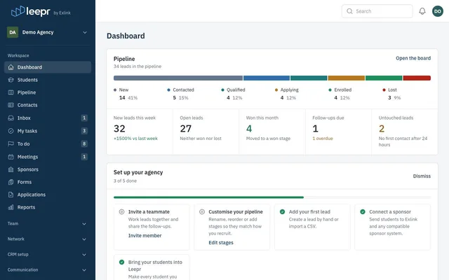The height and width of the screenshot is (280, 449).
Task: Click the Won this month stat card
Action: click(x=272, y=132)
